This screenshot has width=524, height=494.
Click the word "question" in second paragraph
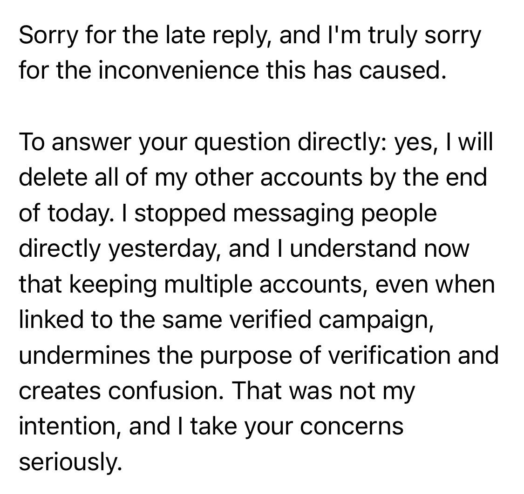tap(242, 142)
